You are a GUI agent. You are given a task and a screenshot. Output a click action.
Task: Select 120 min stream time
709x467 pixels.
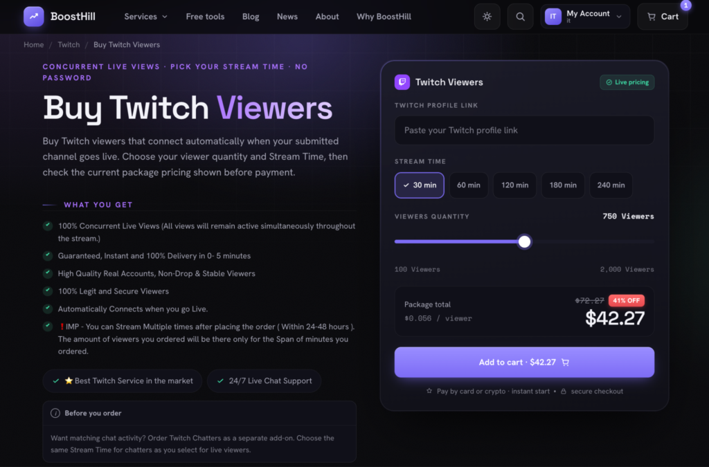[514, 185]
